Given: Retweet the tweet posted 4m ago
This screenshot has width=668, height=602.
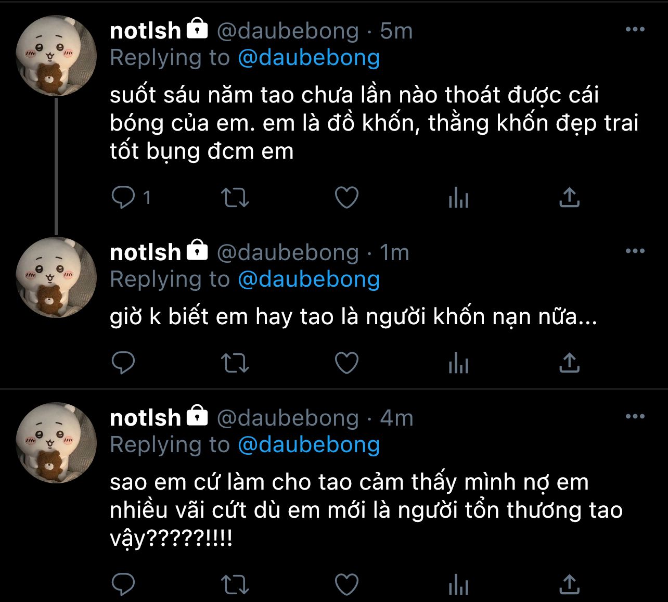Looking at the screenshot, I should pyautogui.click(x=235, y=584).
